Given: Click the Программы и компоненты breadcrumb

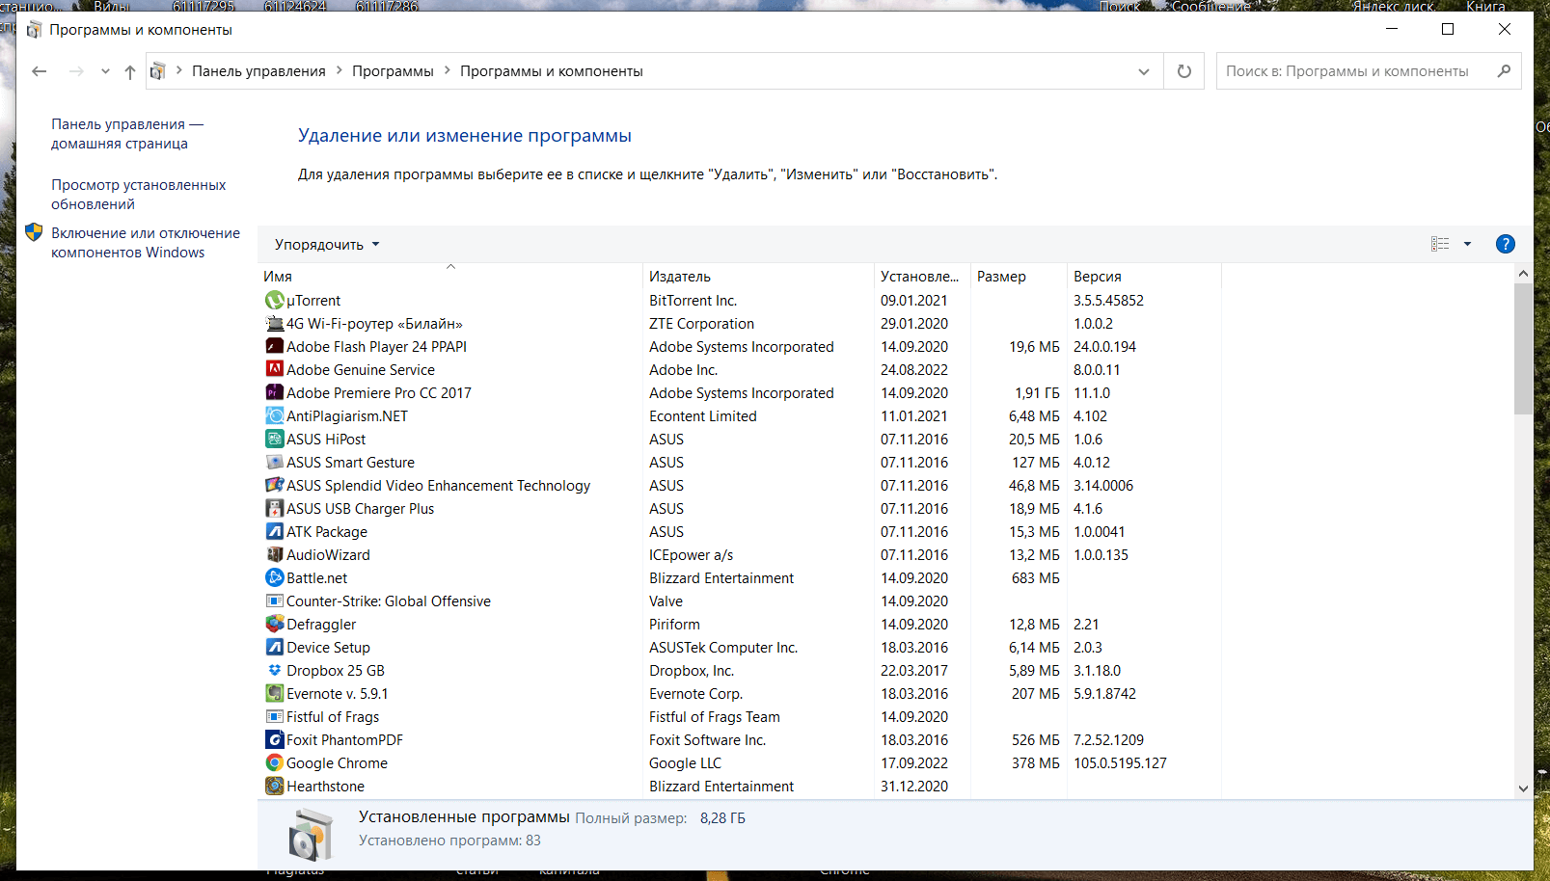Looking at the screenshot, I should coord(552,71).
